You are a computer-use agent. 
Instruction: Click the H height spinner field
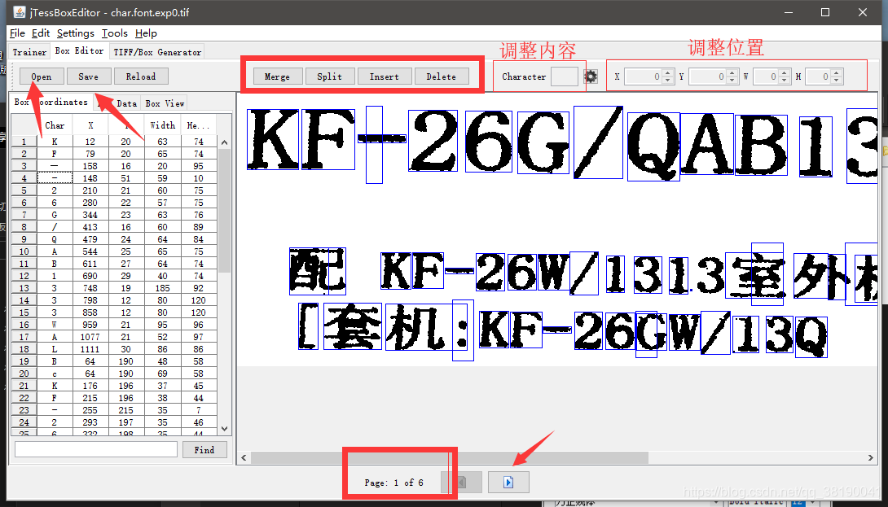818,76
